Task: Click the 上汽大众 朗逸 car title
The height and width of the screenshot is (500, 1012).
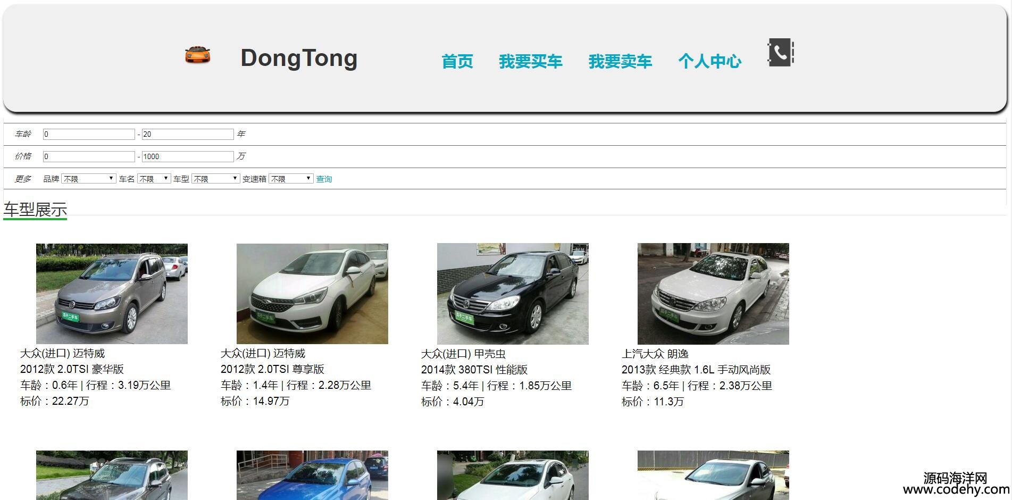Action: (655, 354)
